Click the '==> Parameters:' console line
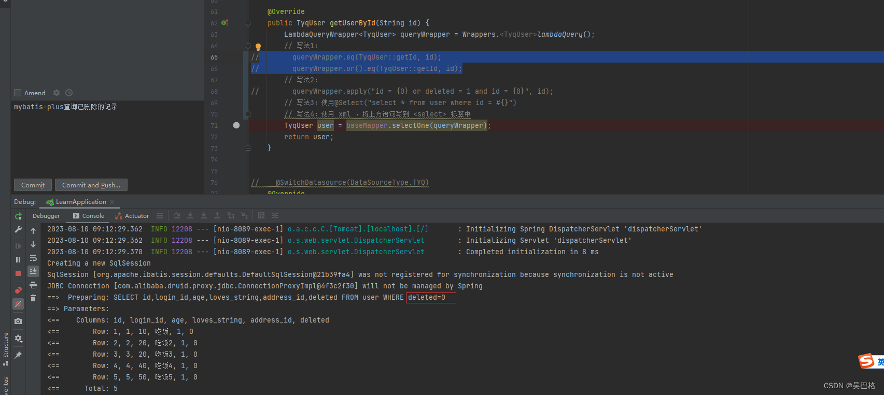Screen dimensions: 884x395 78,309
